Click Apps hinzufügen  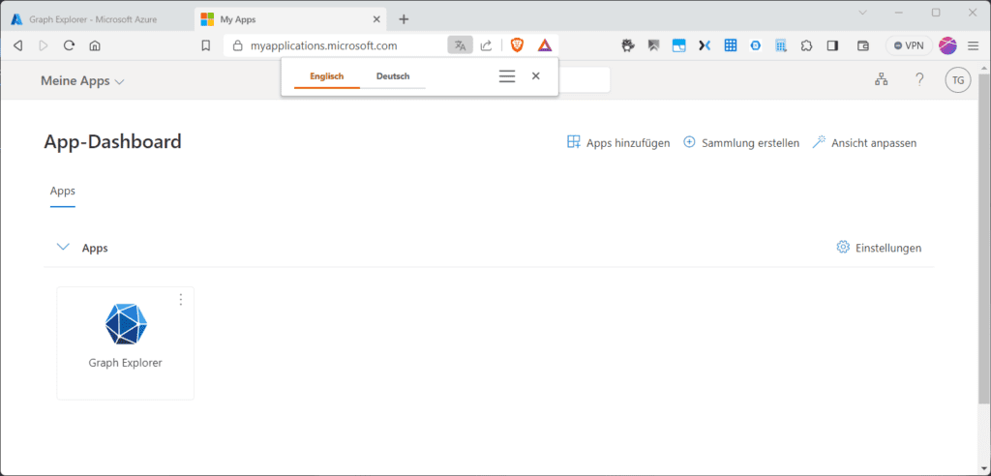coord(618,143)
